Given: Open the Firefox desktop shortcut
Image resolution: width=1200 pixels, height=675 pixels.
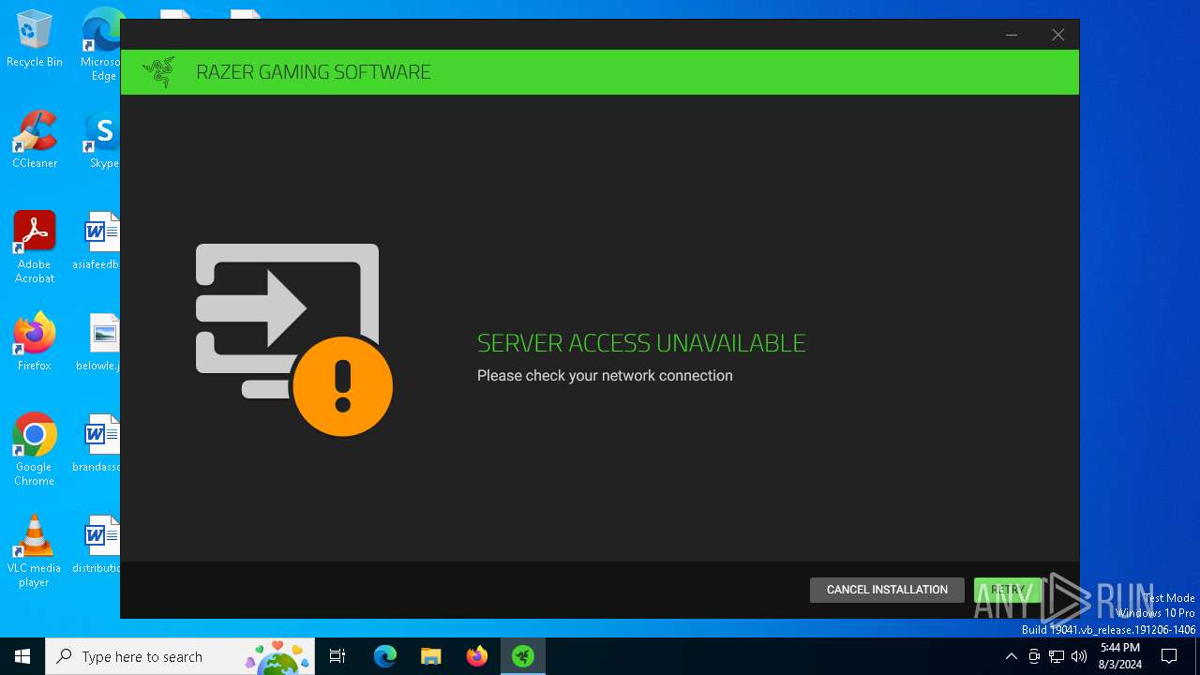Looking at the screenshot, I should click(x=35, y=342).
